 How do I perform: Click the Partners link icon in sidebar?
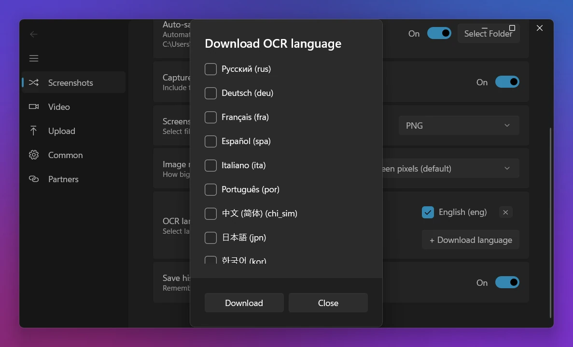(x=34, y=179)
